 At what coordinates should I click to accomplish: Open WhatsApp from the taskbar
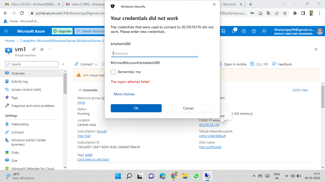[x=196, y=176]
